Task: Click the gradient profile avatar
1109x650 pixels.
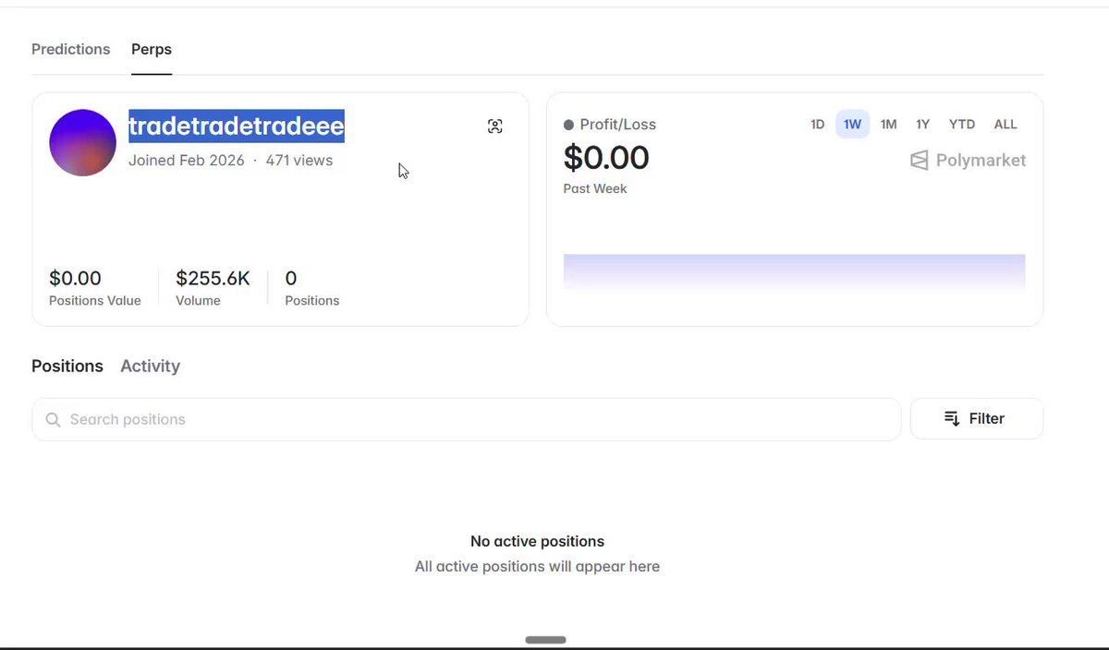Action: (x=82, y=142)
